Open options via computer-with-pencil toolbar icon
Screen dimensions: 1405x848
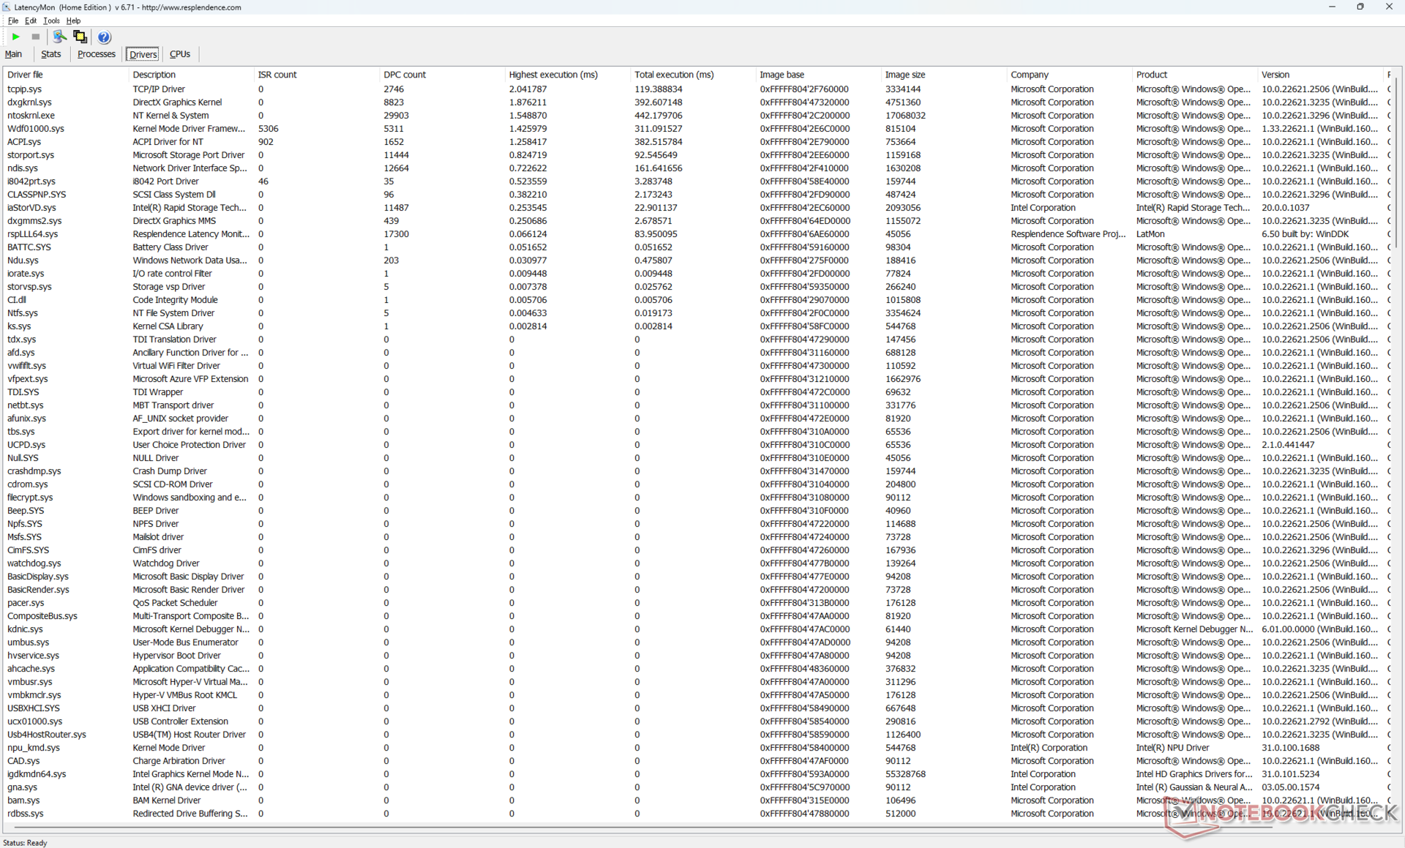59,37
